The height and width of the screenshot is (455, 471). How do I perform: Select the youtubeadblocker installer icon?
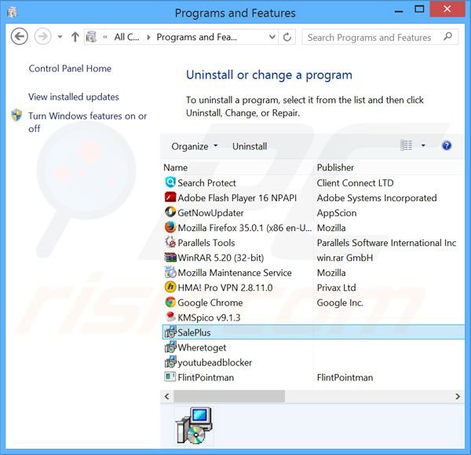[x=170, y=362]
